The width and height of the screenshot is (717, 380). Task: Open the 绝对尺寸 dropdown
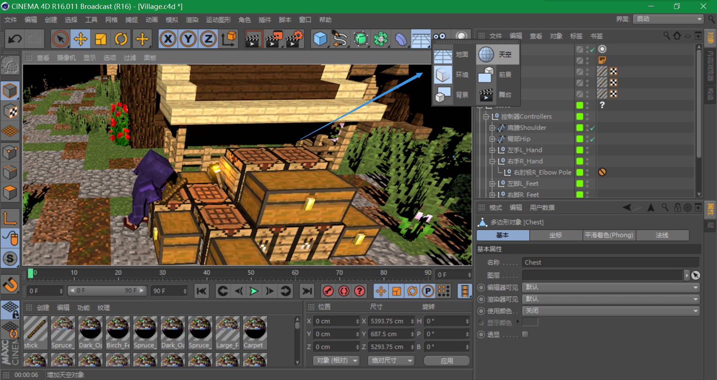[391, 361]
